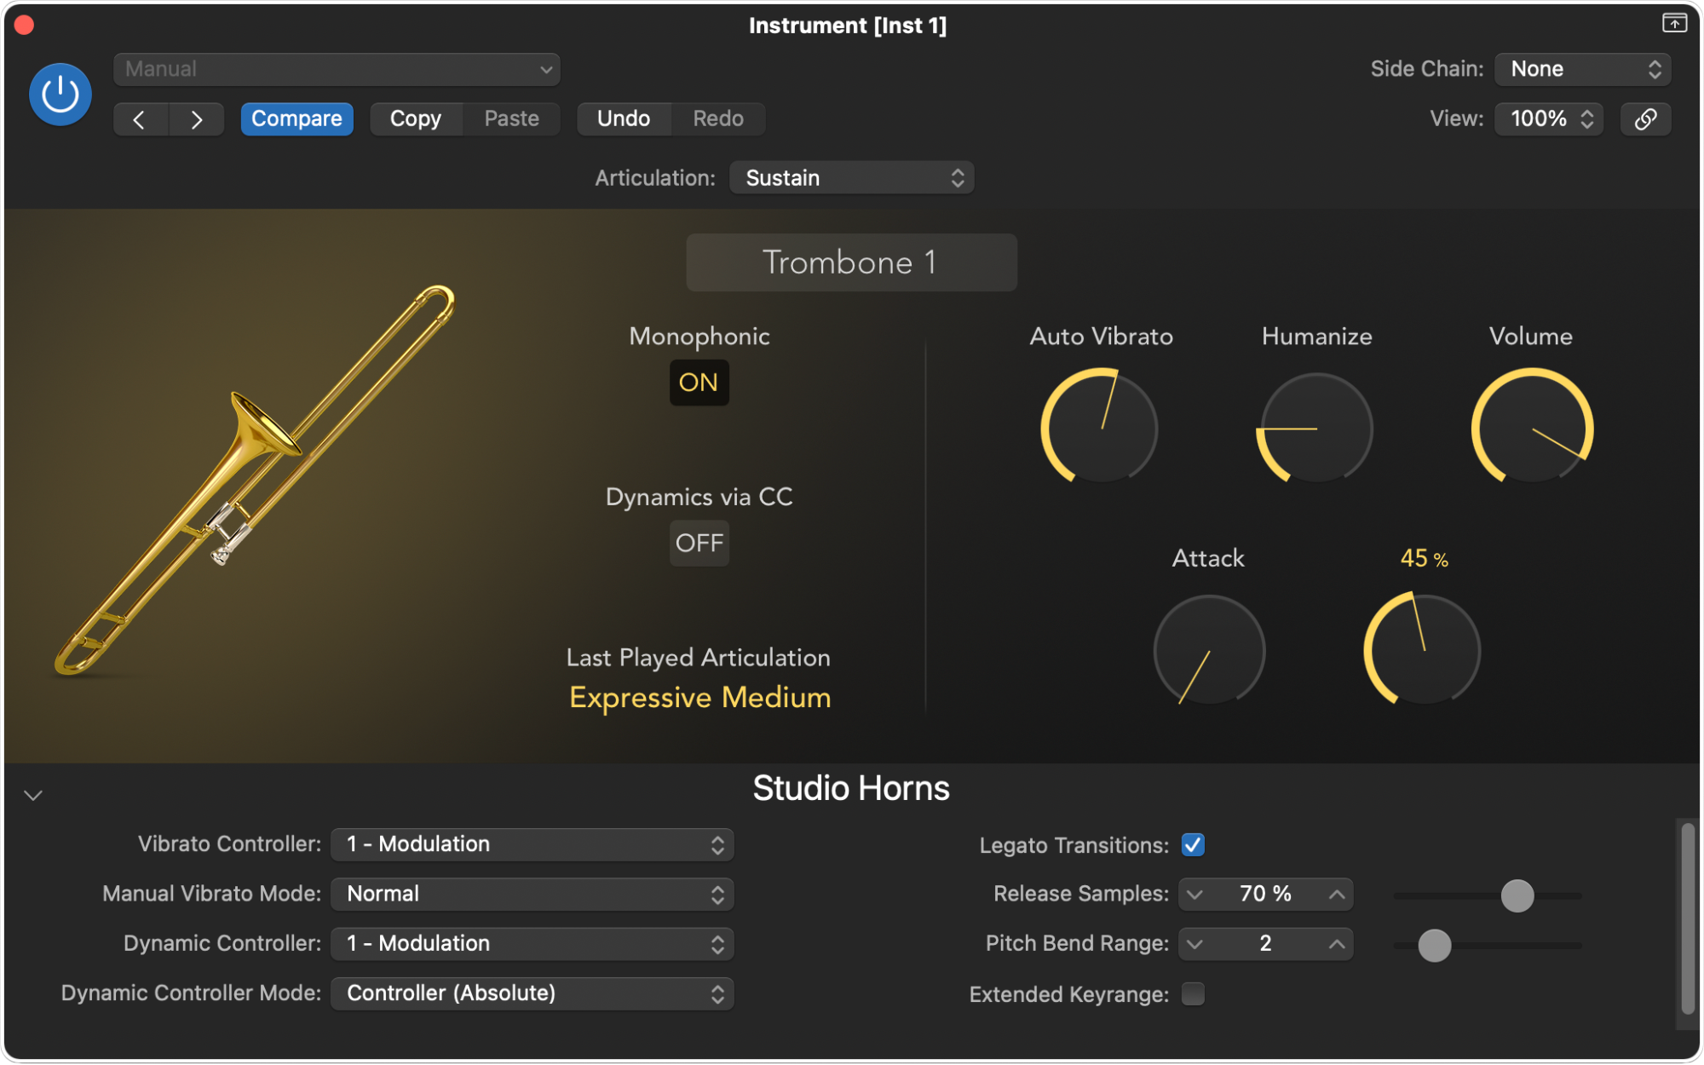The image size is (1704, 1065).
Task: Toggle the Compare button
Action: coord(296,119)
